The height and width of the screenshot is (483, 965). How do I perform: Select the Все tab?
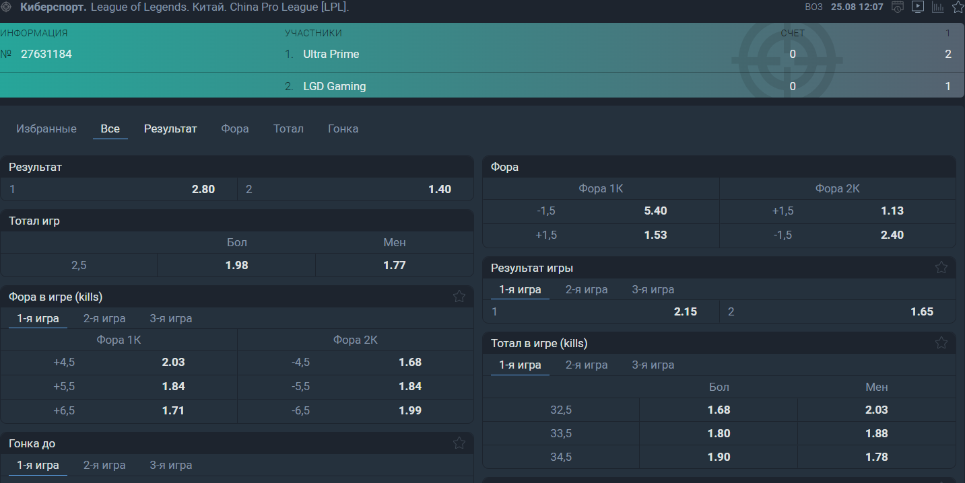110,128
